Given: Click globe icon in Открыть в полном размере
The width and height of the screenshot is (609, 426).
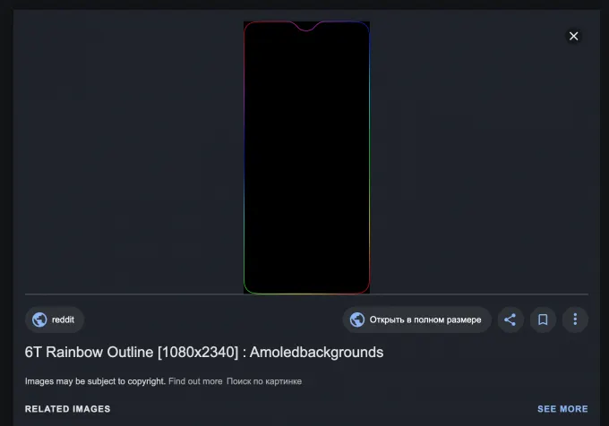Looking at the screenshot, I should 357,319.
